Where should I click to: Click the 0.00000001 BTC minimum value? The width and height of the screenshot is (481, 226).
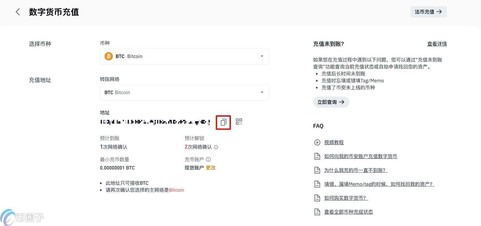point(117,168)
